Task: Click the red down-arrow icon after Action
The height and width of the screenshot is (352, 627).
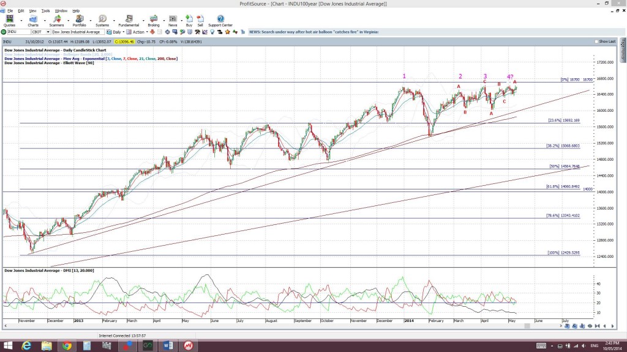Action: pos(152,32)
